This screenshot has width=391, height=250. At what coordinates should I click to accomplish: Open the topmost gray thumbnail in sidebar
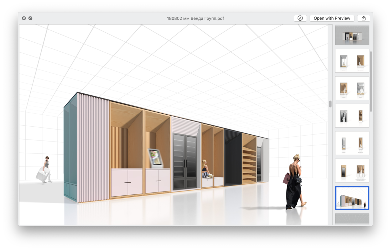[352, 35]
